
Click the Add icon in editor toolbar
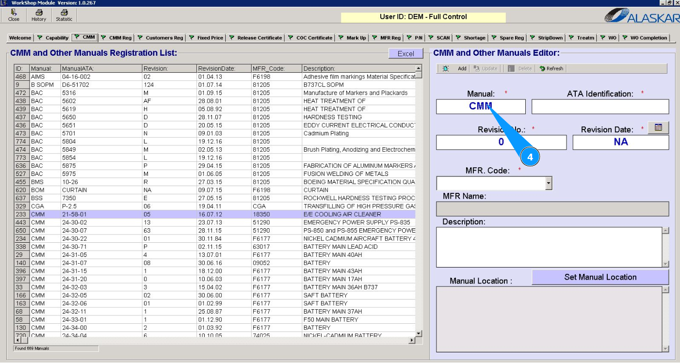[x=446, y=69]
